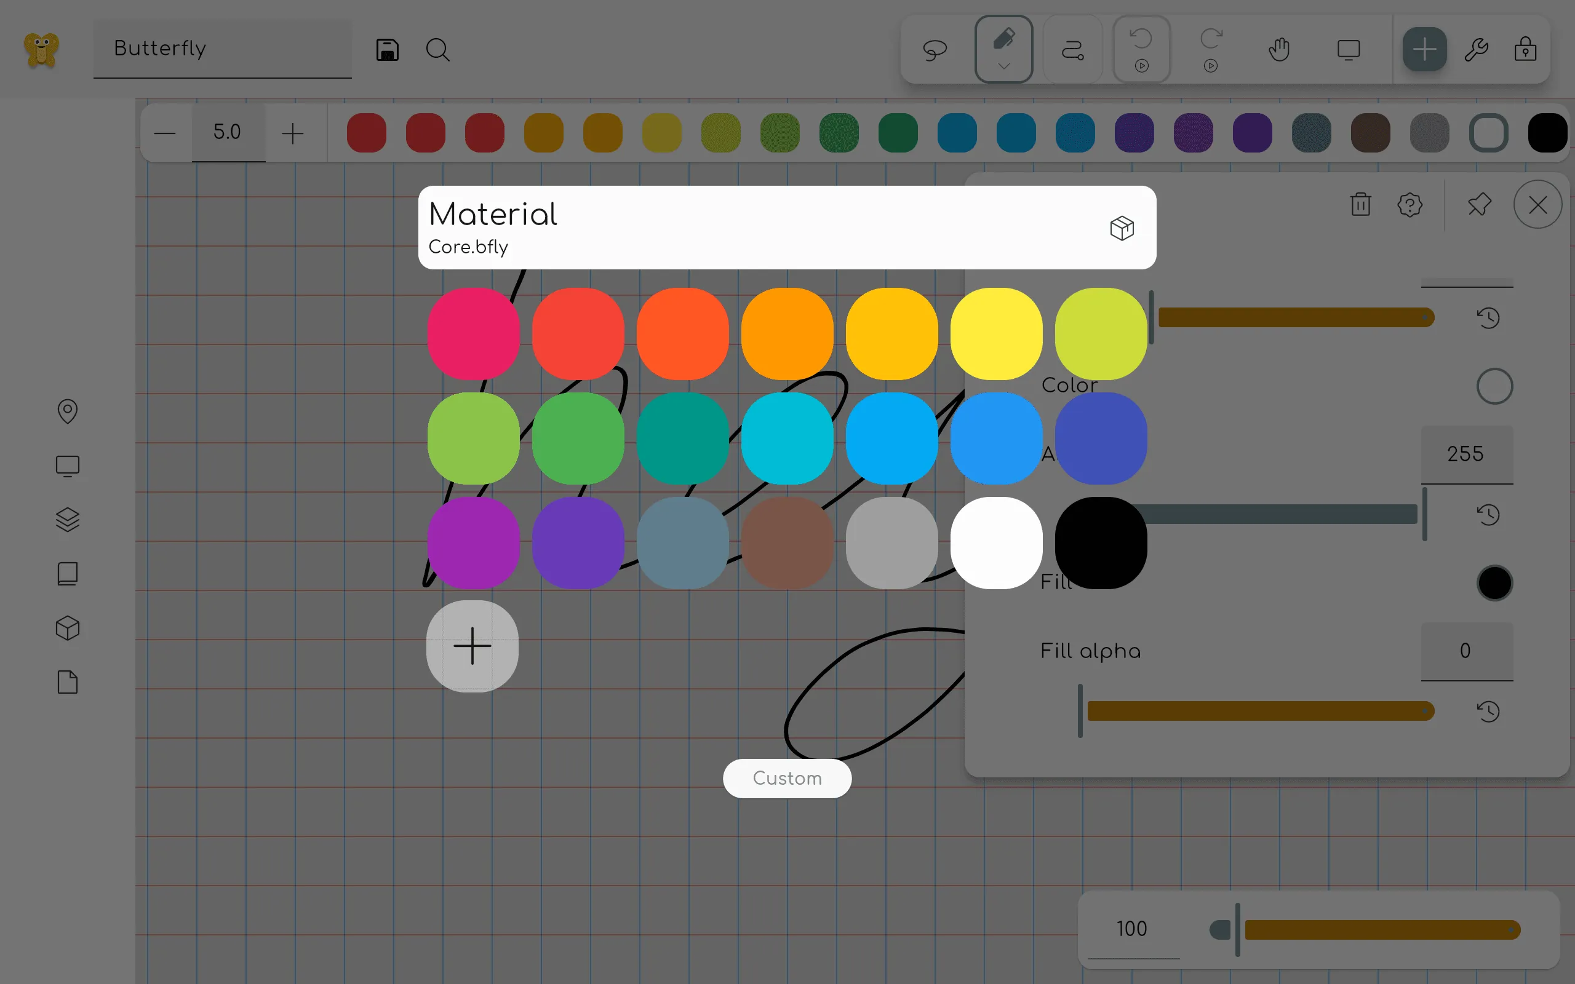Pin the color settings panel
Screen dimensions: 1575x984
pos(1479,205)
